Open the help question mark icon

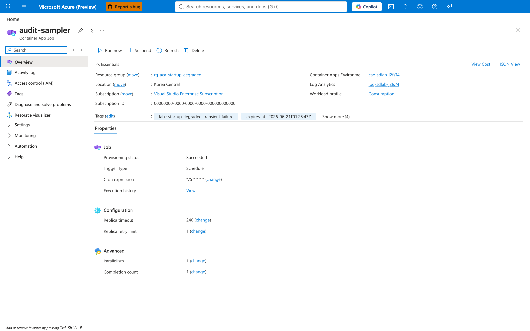click(435, 7)
